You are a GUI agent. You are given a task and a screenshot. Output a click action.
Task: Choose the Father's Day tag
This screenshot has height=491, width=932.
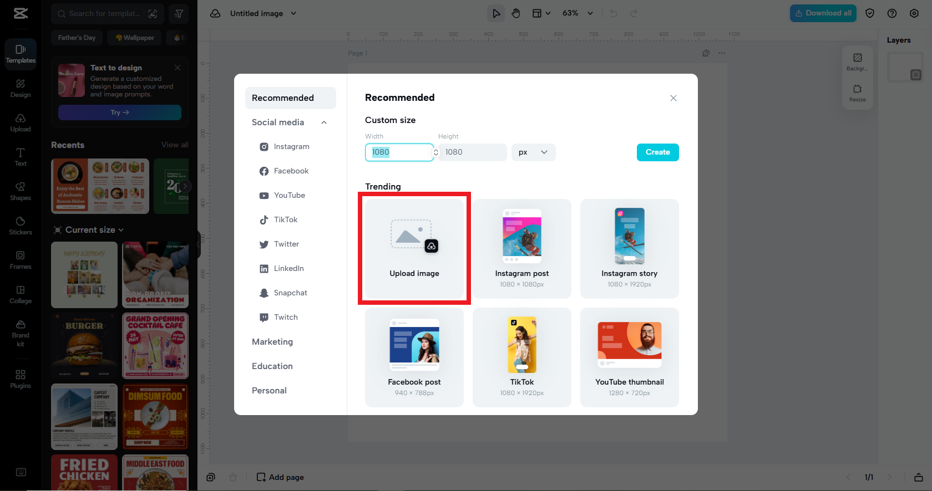77,38
